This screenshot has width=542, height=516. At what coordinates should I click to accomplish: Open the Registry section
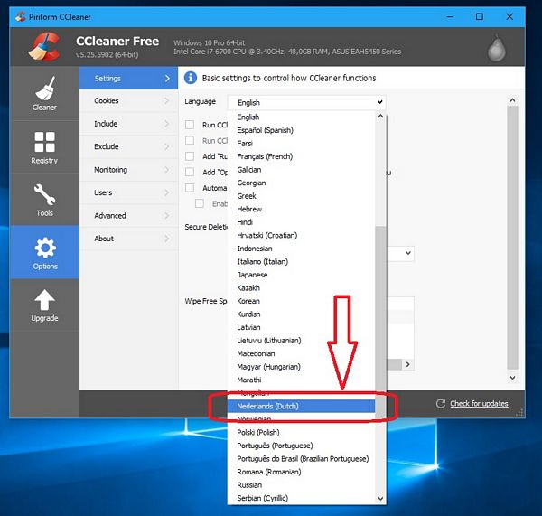[44, 147]
